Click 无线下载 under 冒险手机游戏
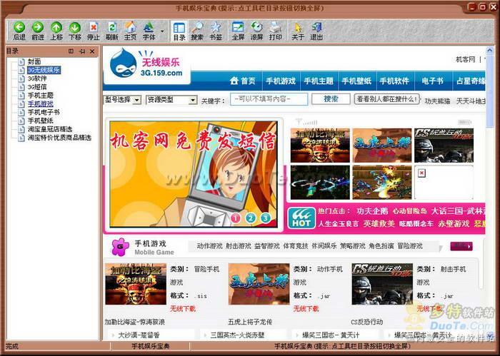Viewport: 500px width, 356px height. (x=183, y=308)
